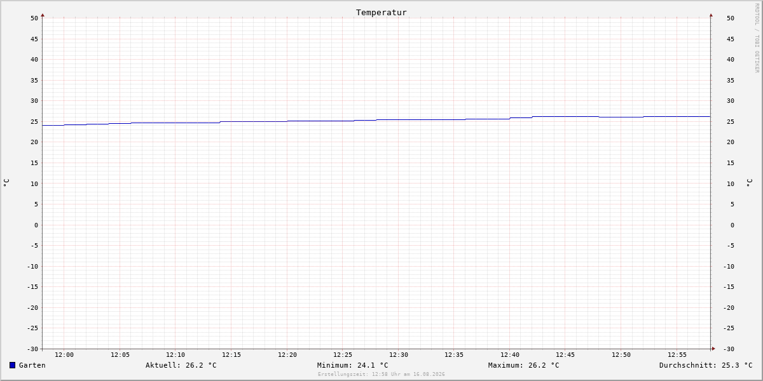Click the Durchschnitt 25.3 °C value
Image resolution: width=763 pixels, height=381 pixels.
pyautogui.click(x=706, y=365)
